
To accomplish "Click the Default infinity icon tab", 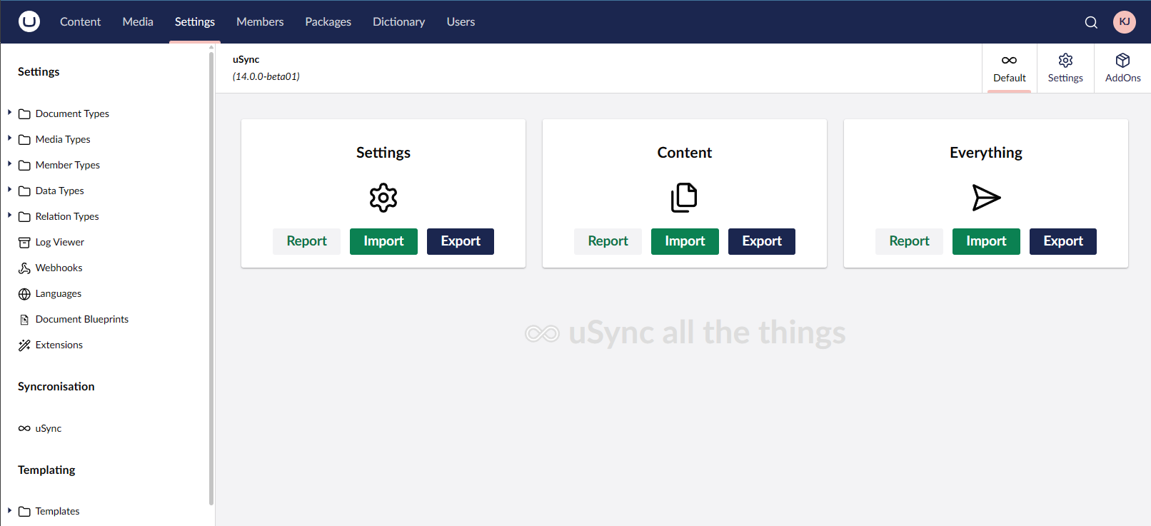I will pos(1009,60).
